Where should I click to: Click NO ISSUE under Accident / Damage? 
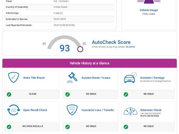coord(149,94)
